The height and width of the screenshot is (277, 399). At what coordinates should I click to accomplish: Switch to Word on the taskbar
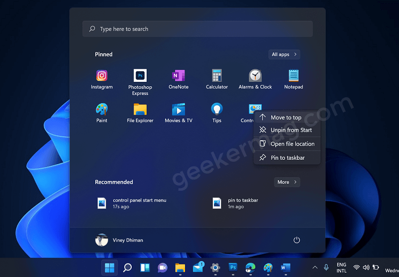[x=285, y=268]
